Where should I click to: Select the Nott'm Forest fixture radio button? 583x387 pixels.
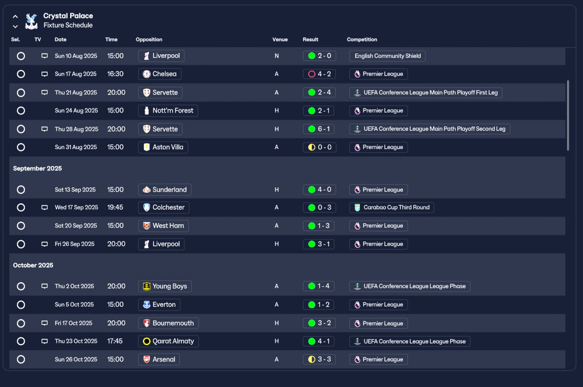point(20,111)
